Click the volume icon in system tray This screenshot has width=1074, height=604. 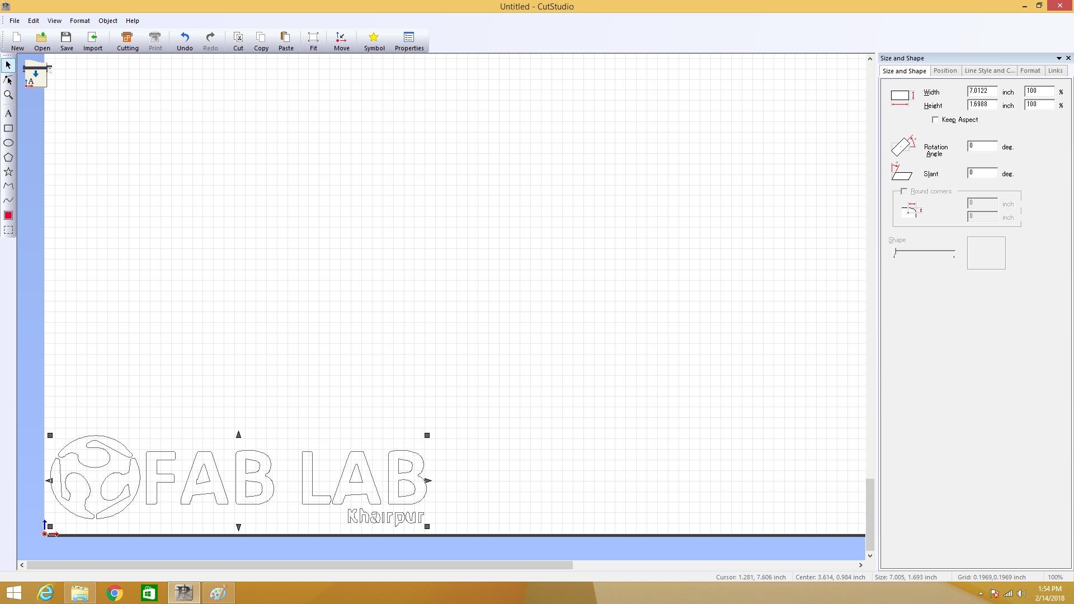[x=1021, y=594]
